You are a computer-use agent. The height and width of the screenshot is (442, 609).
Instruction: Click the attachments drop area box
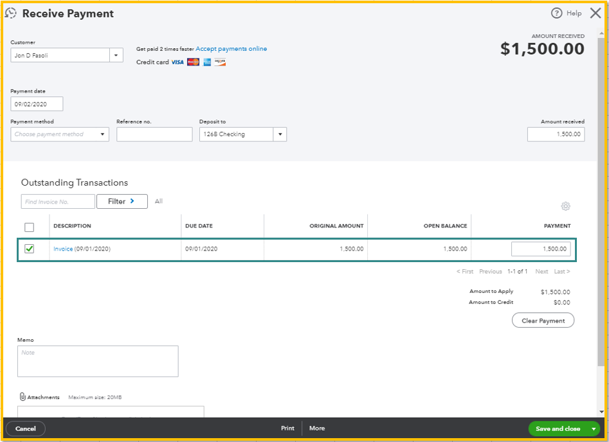coord(111,412)
